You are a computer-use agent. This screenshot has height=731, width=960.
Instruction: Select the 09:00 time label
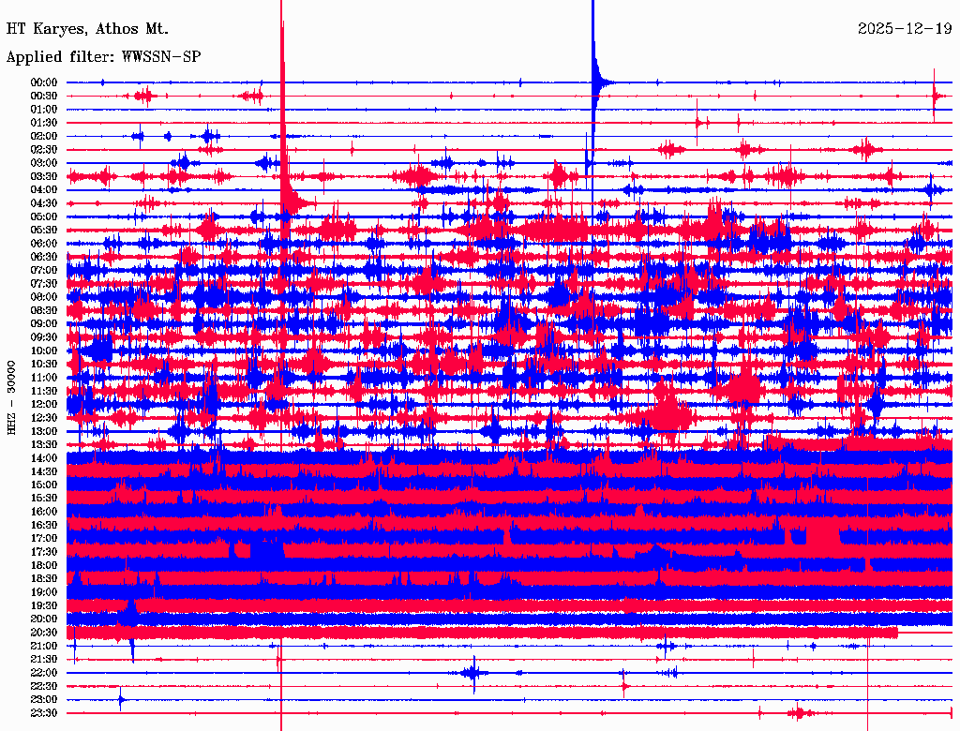click(x=43, y=324)
